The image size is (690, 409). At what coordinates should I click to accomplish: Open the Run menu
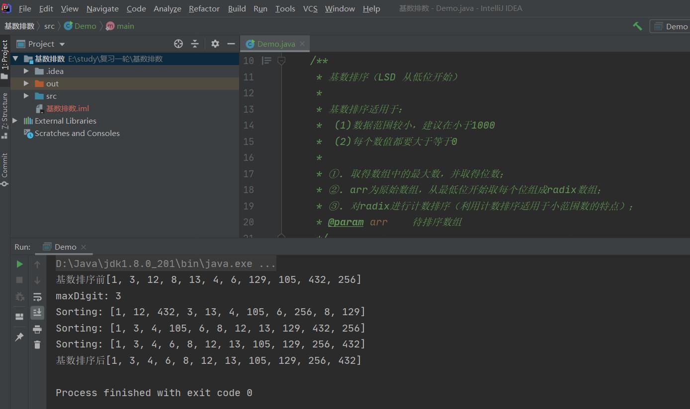(260, 8)
